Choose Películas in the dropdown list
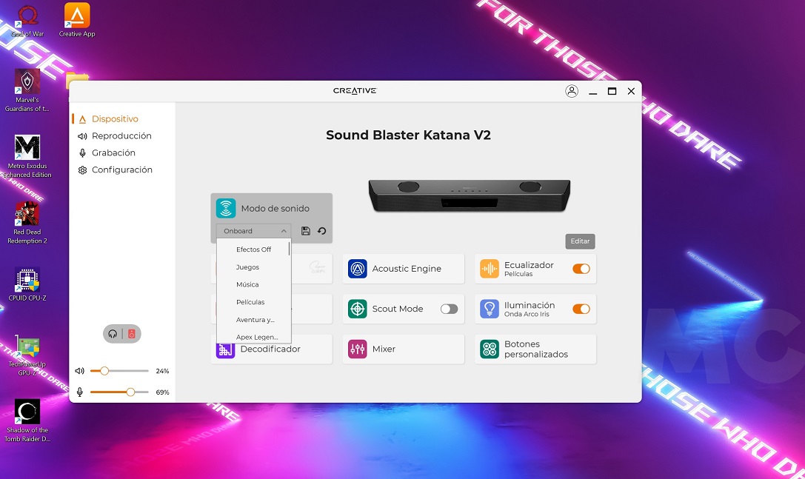805x479 pixels. (250, 302)
